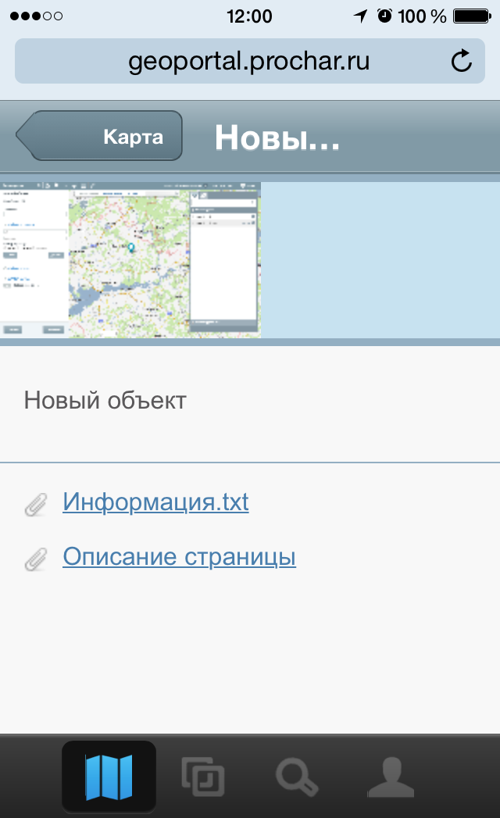500x818 pixels.
Task: Click paperclip icon beside Информация.txt
Action: pyautogui.click(x=36, y=504)
